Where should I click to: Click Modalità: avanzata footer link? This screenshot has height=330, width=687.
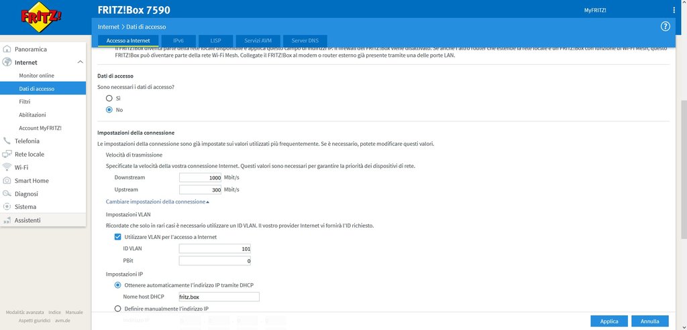coord(25,313)
